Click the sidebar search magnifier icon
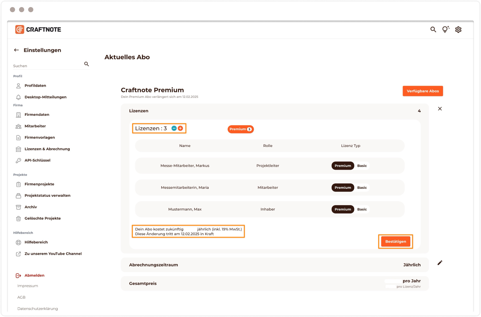The height and width of the screenshot is (317, 481). (x=86, y=64)
